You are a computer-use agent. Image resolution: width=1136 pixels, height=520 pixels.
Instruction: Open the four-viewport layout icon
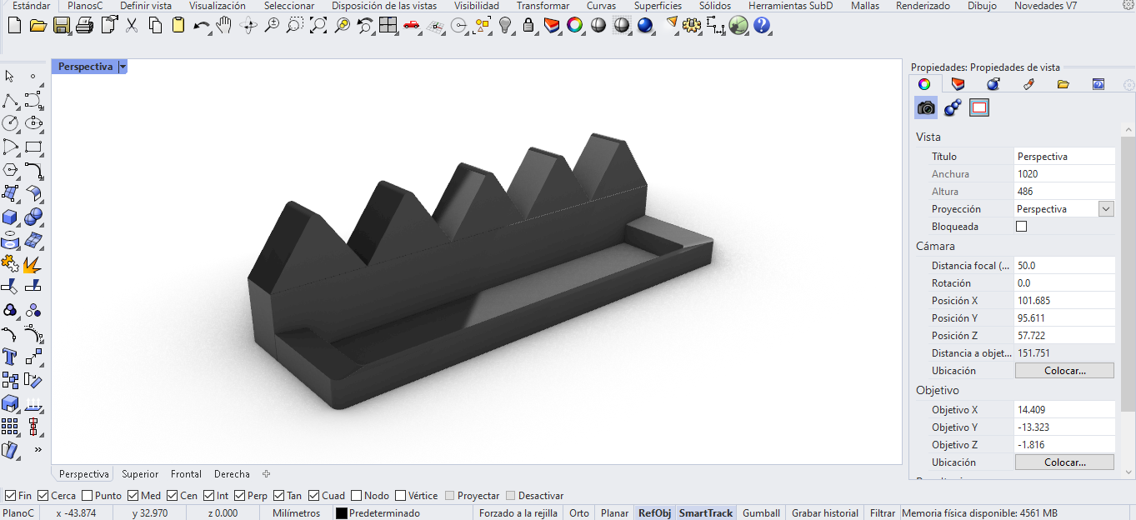point(388,25)
